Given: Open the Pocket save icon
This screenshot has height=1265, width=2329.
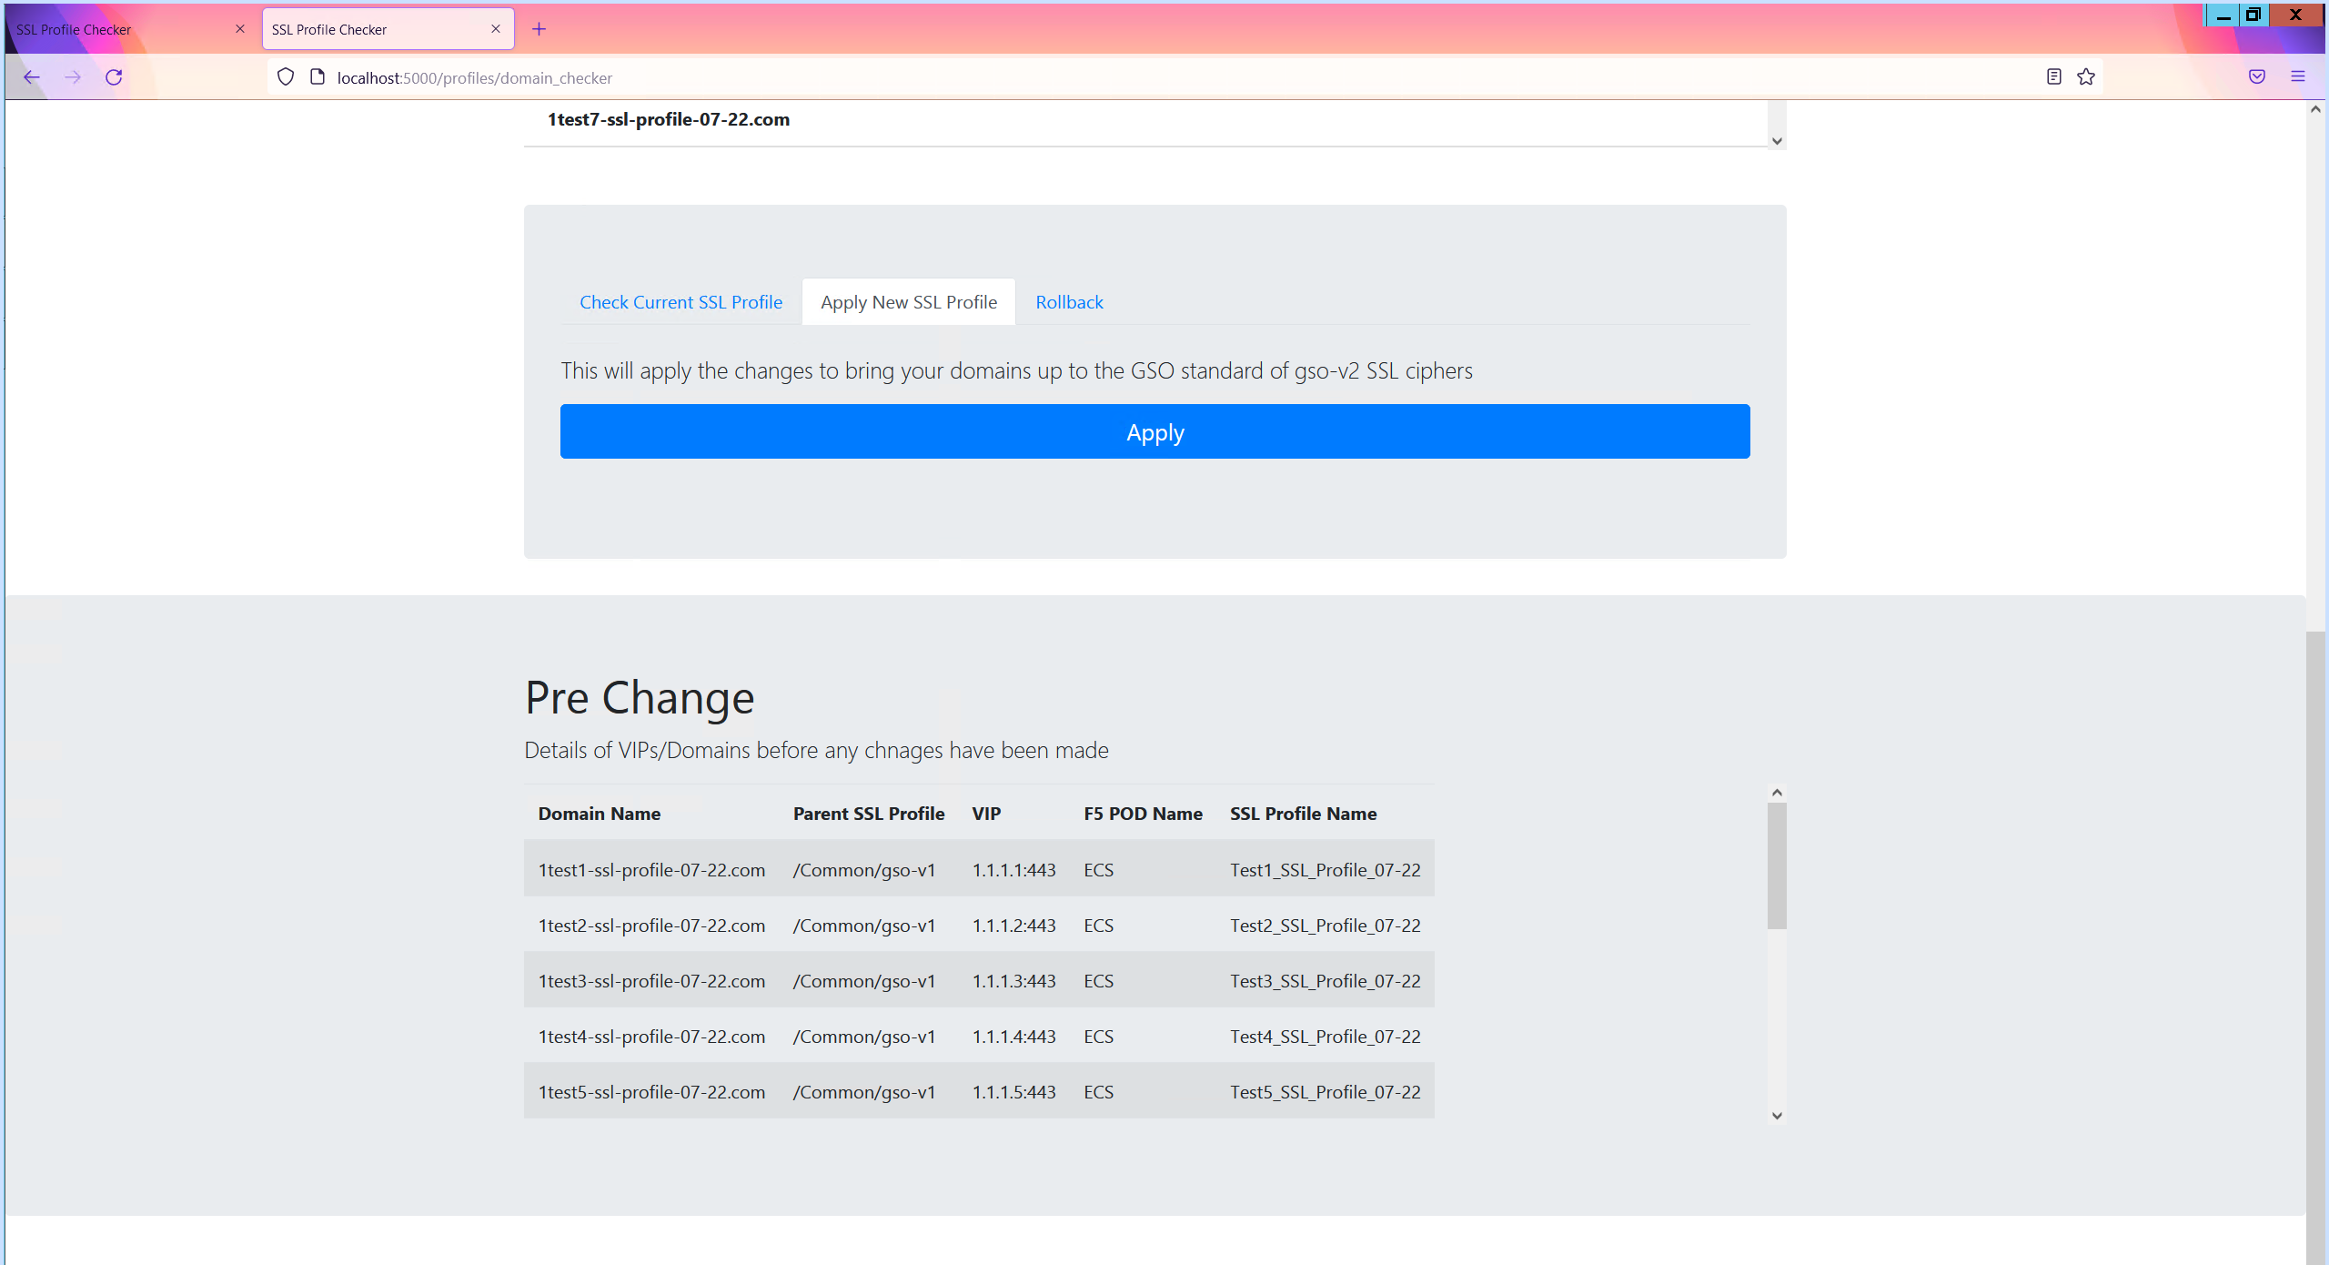Looking at the screenshot, I should pos(2256,77).
